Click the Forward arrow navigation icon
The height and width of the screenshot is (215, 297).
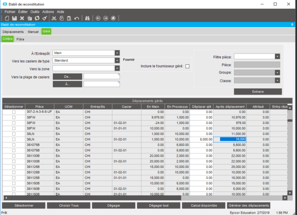[106, 18]
